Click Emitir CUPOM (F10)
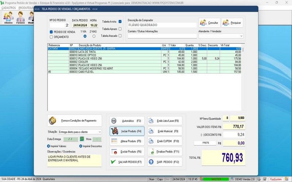Viewport: 292px width, 182px height. (164, 141)
